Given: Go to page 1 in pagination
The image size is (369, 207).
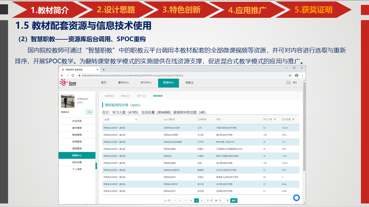Looking at the screenshot, I should 175,201.
